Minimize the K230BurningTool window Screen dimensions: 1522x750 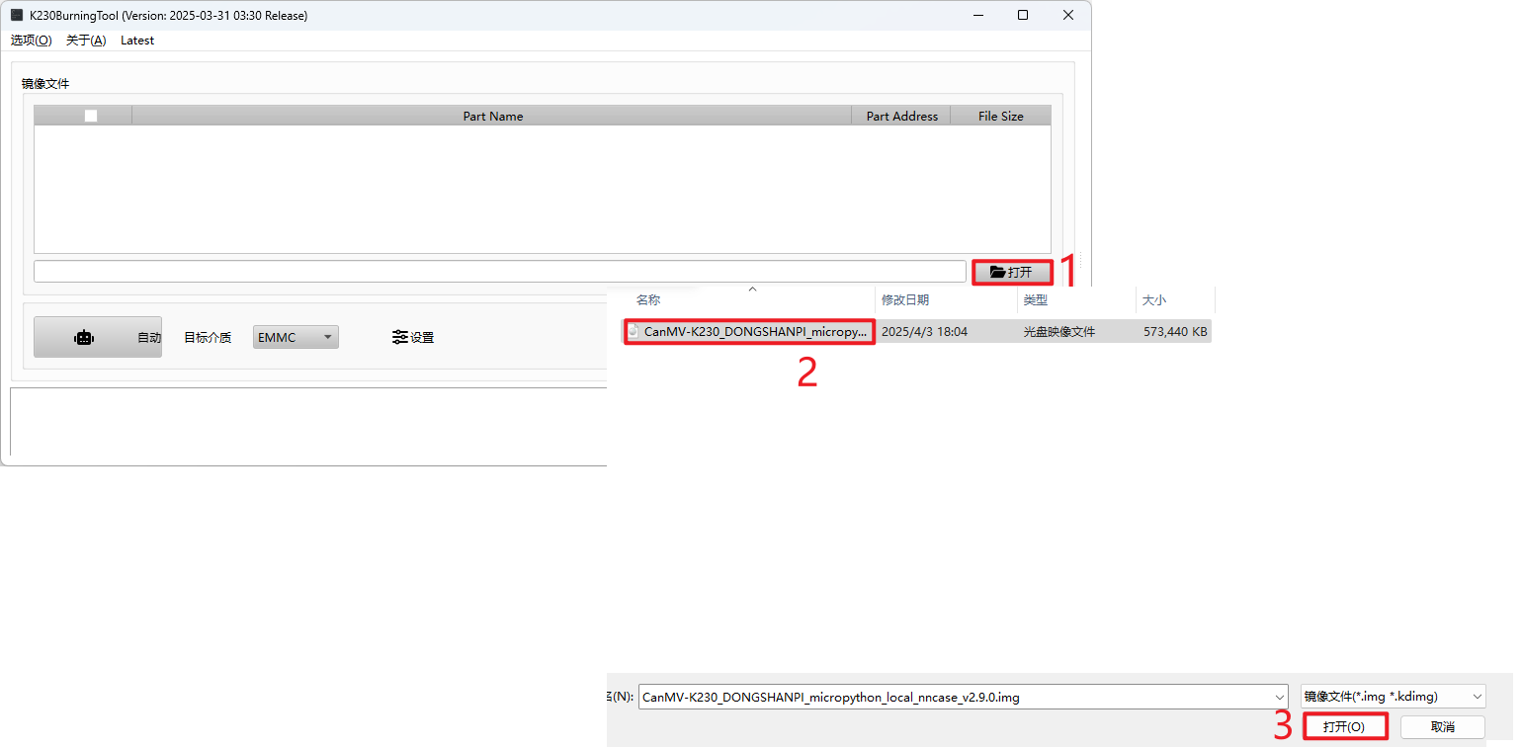978,15
